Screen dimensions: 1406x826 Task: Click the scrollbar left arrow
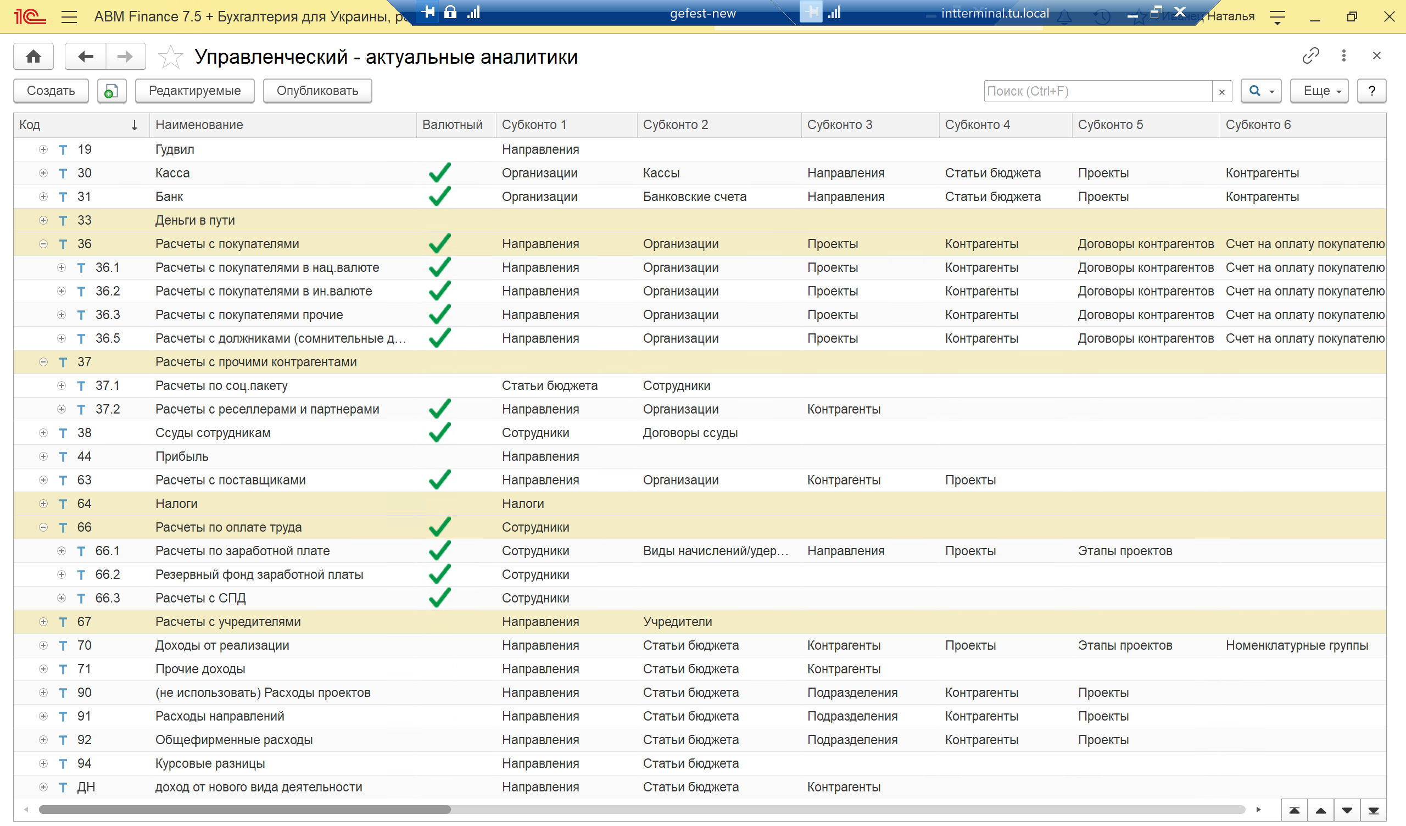[26, 810]
